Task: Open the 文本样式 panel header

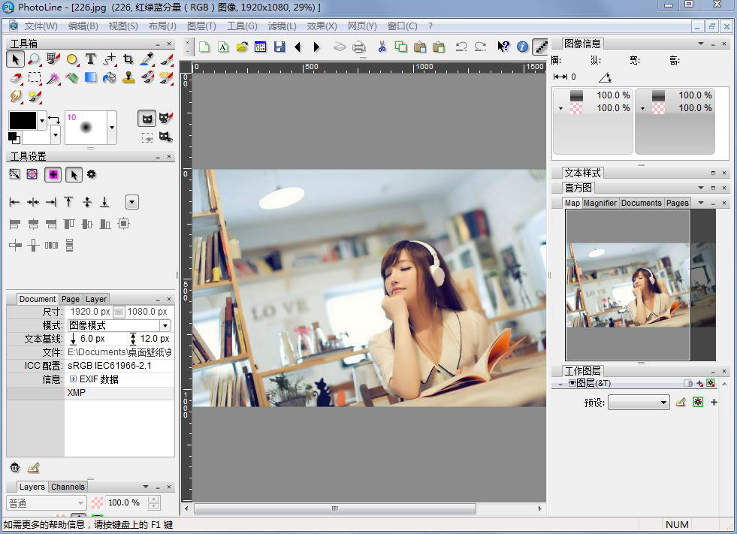Action: point(582,173)
